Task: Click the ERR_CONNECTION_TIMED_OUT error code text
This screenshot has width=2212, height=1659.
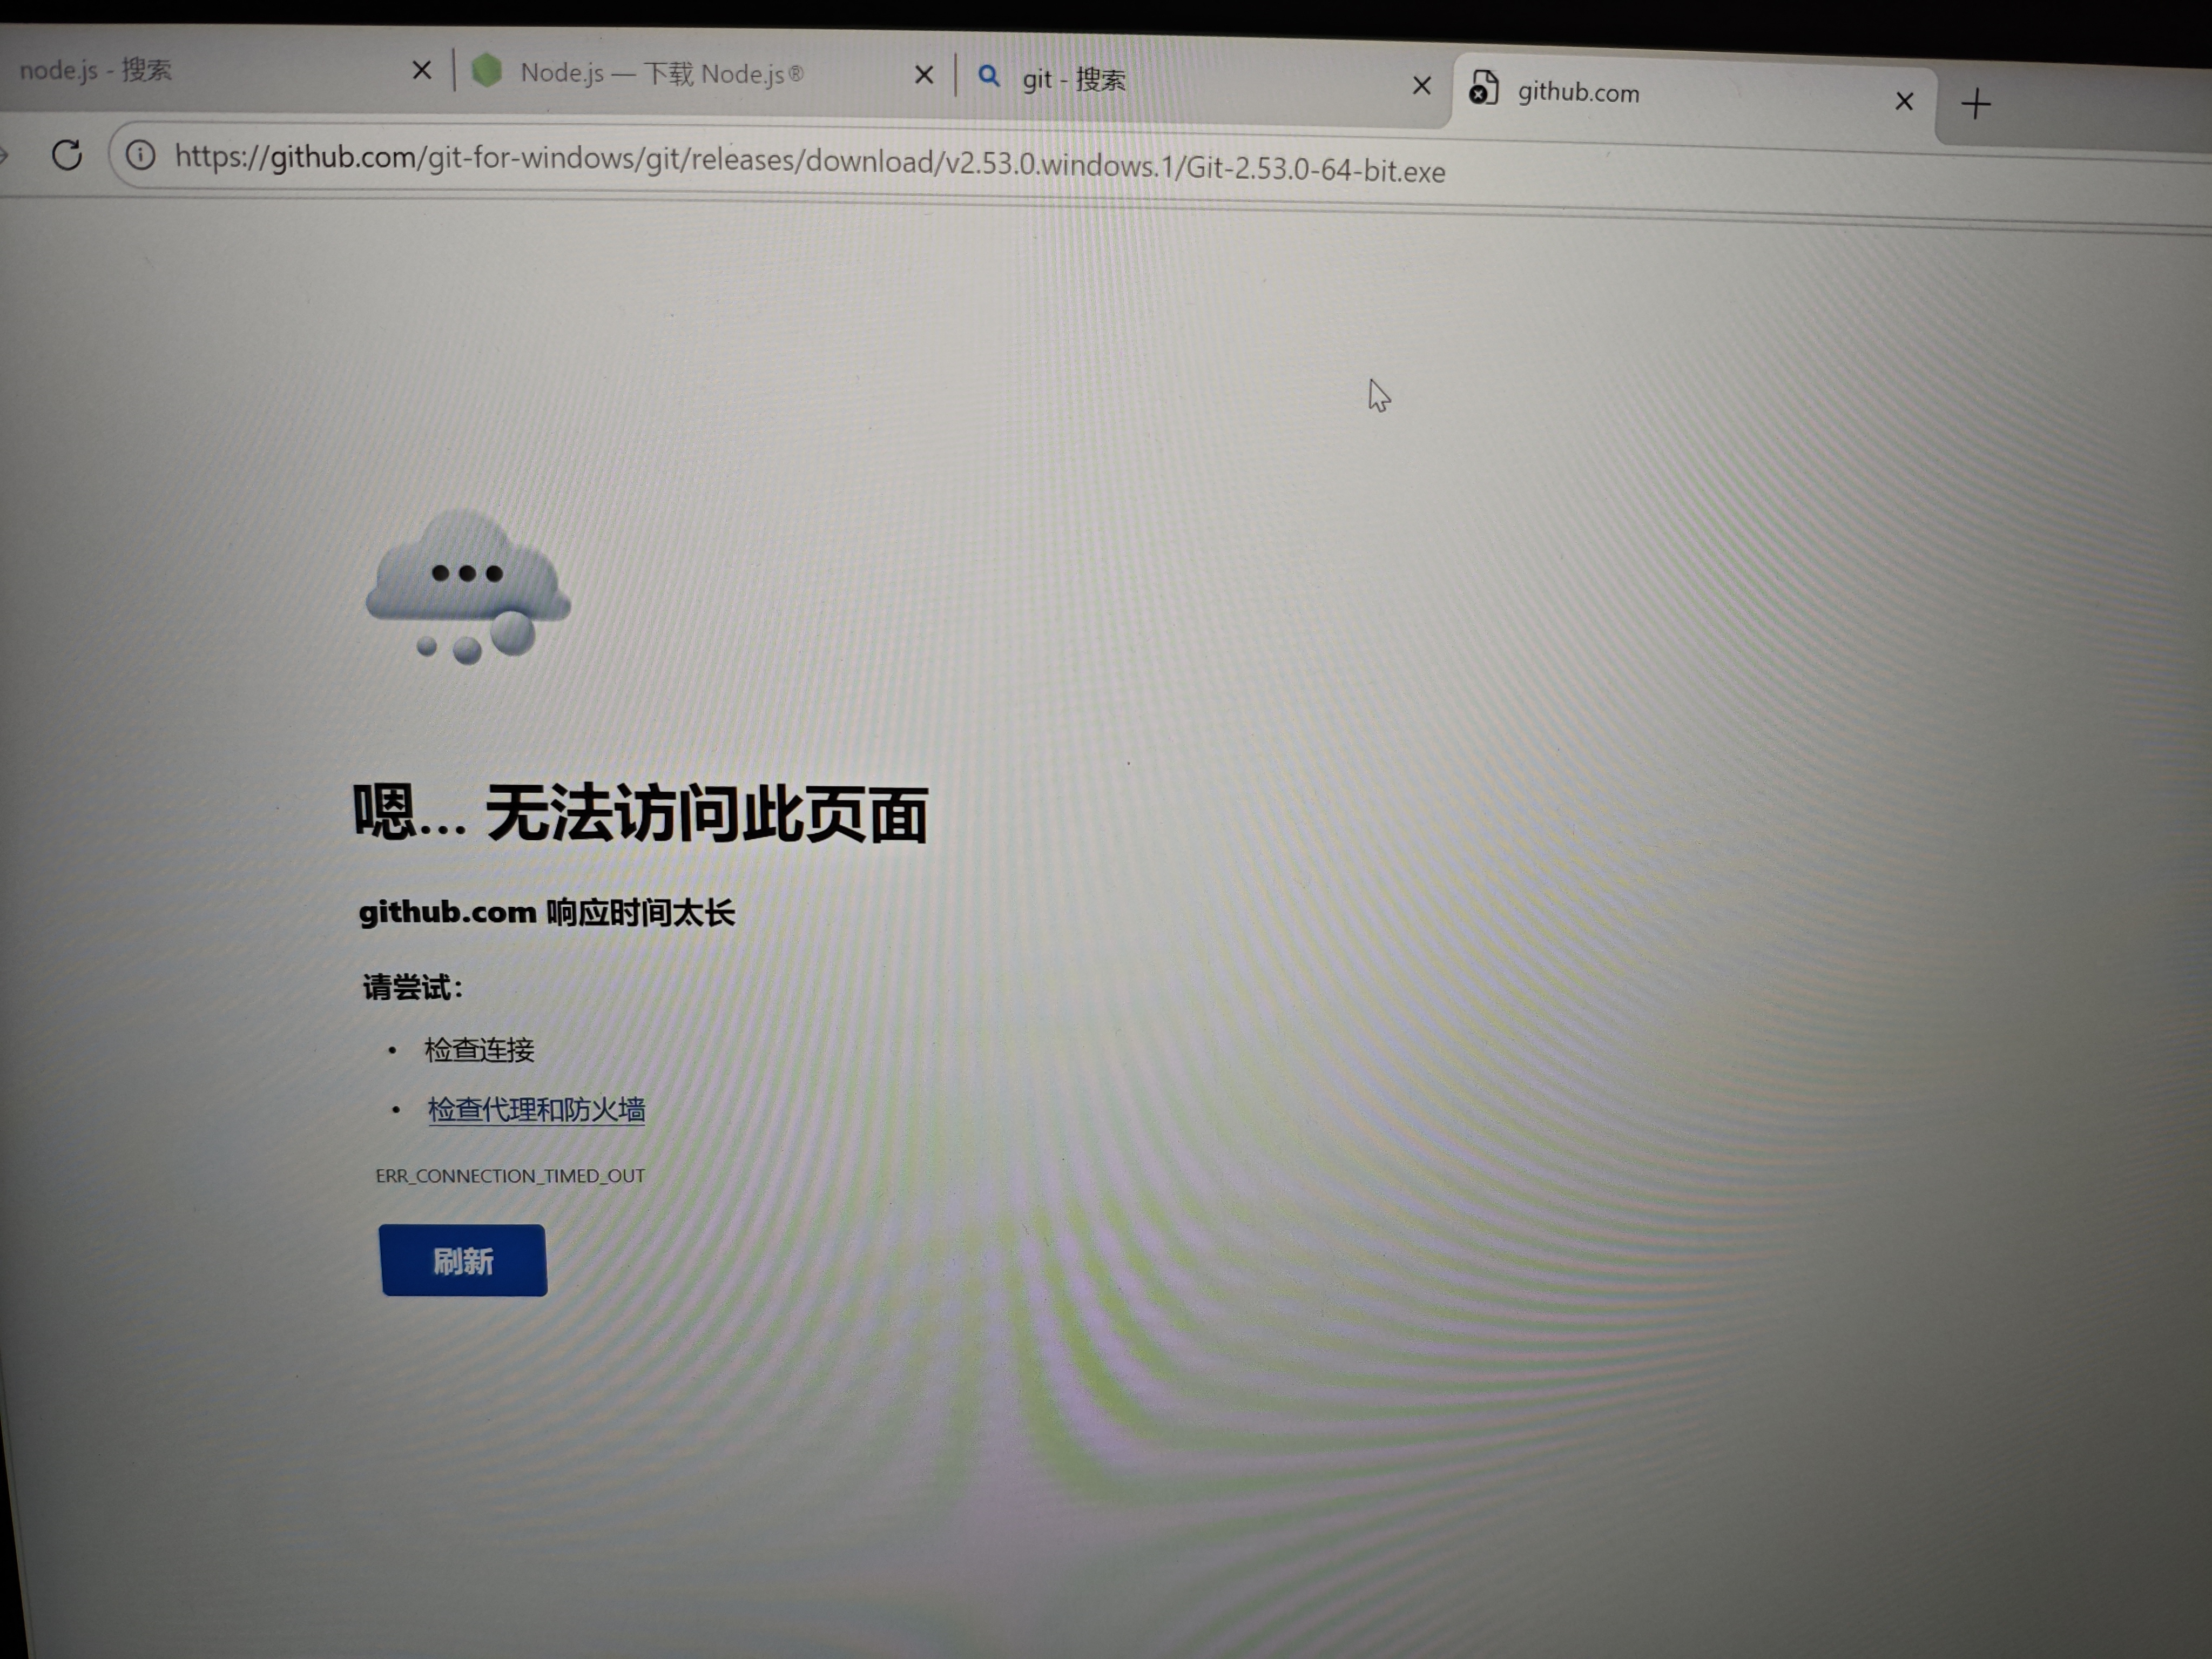Action: pos(510,1175)
